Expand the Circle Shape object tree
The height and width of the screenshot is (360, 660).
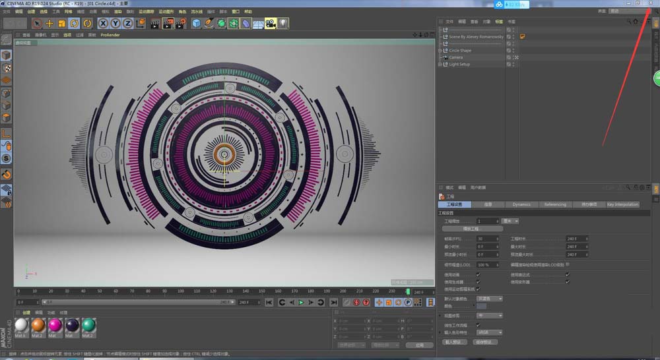tap(440, 50)
